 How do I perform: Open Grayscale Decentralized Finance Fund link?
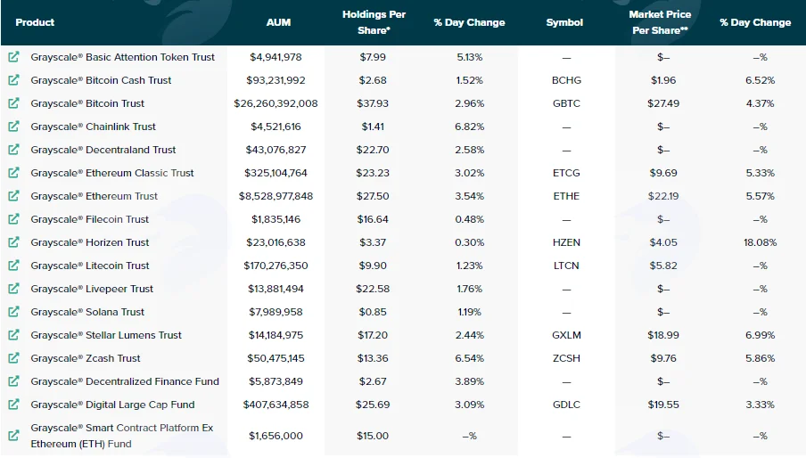[125, 381]
